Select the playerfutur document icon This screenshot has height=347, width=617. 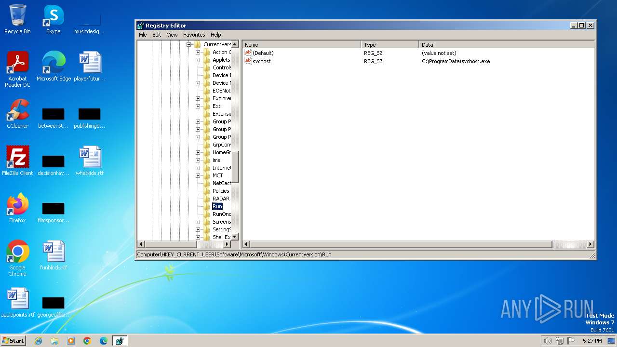click(90, 66)
